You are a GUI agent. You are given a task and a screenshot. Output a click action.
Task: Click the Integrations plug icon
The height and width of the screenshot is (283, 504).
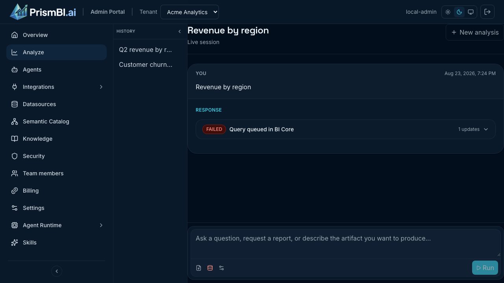click(x=15, y=87)
